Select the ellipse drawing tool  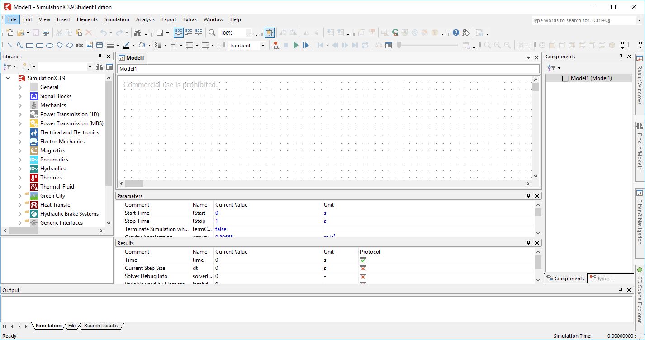[50, 45]
